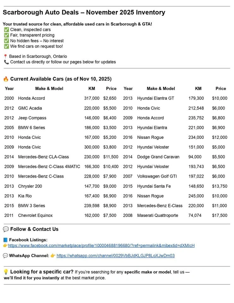Click the telephone icon before Contact us
This screenshot has width=234, height=303.
click(6, 62)
